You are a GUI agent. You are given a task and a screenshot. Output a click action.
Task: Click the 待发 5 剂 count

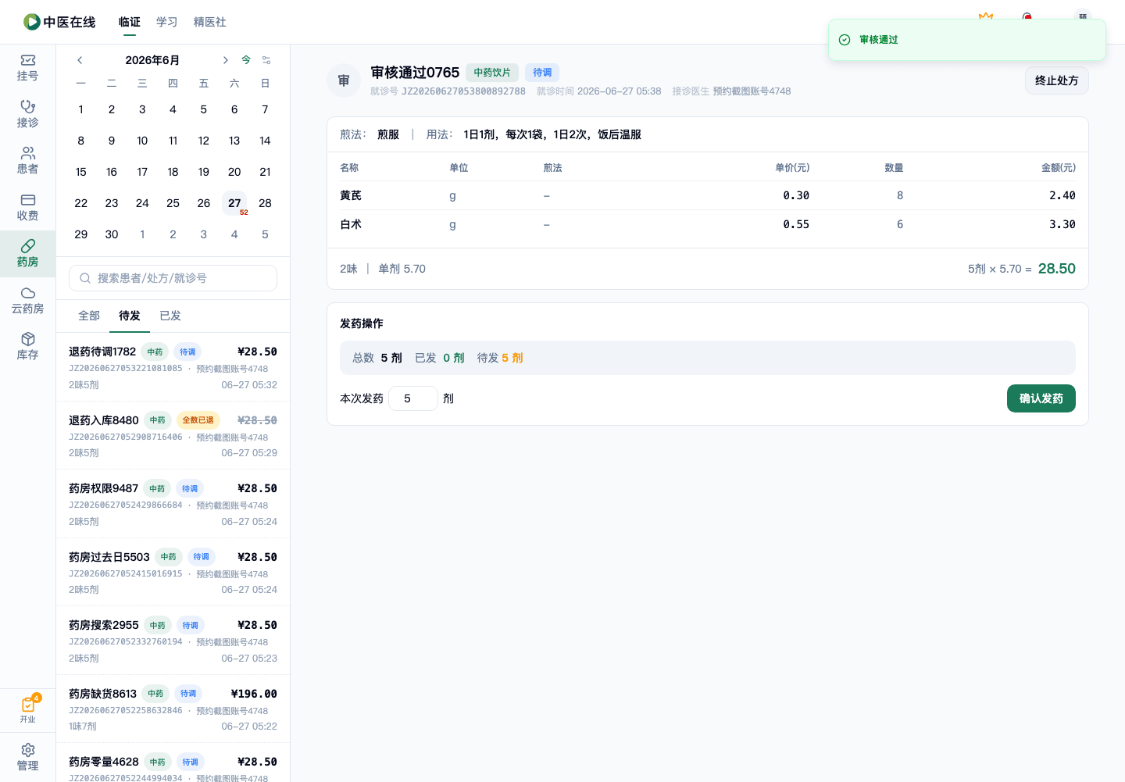500,358
